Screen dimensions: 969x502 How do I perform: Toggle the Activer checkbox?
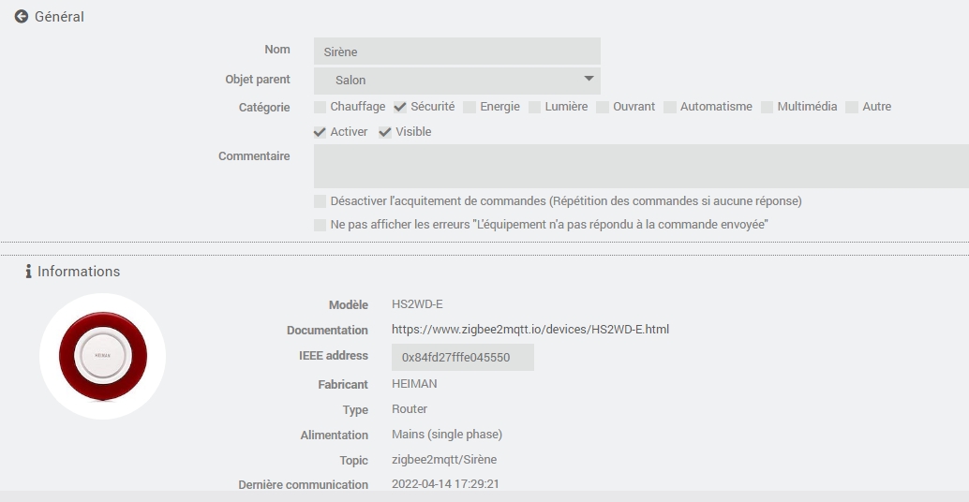[321, 132]
